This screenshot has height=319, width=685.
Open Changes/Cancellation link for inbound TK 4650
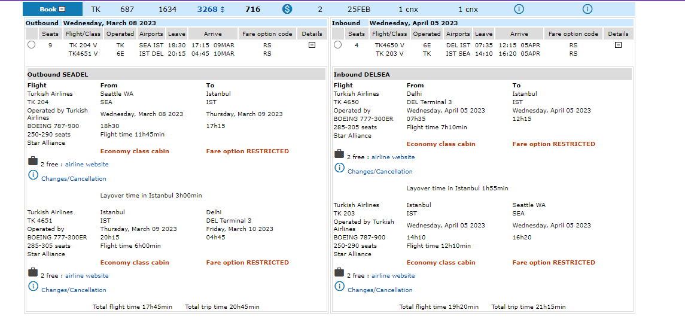tap(380, 172)
